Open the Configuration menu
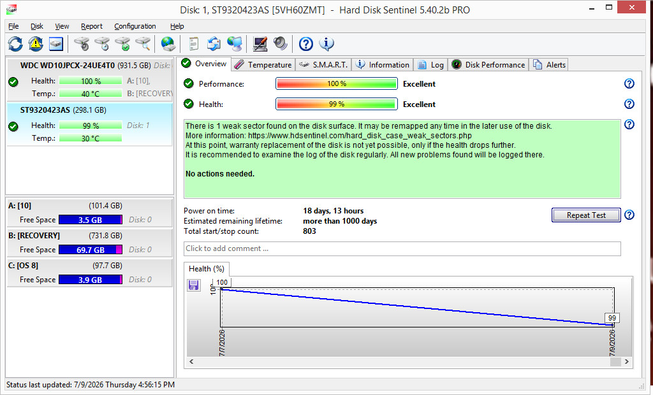The width and height of the screenshot is (653, 395). coord(135,26)
